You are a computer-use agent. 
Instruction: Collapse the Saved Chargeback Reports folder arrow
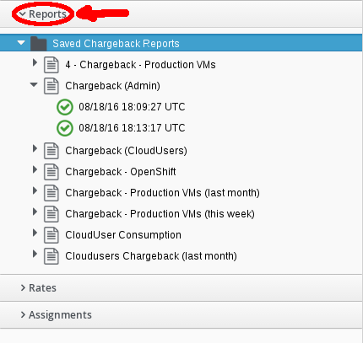pyautogui.click(x=21, y=43)
